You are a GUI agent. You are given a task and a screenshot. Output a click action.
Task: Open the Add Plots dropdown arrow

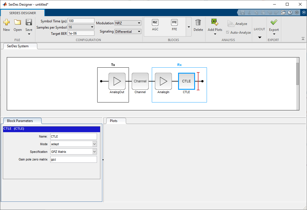coord(215,34)
